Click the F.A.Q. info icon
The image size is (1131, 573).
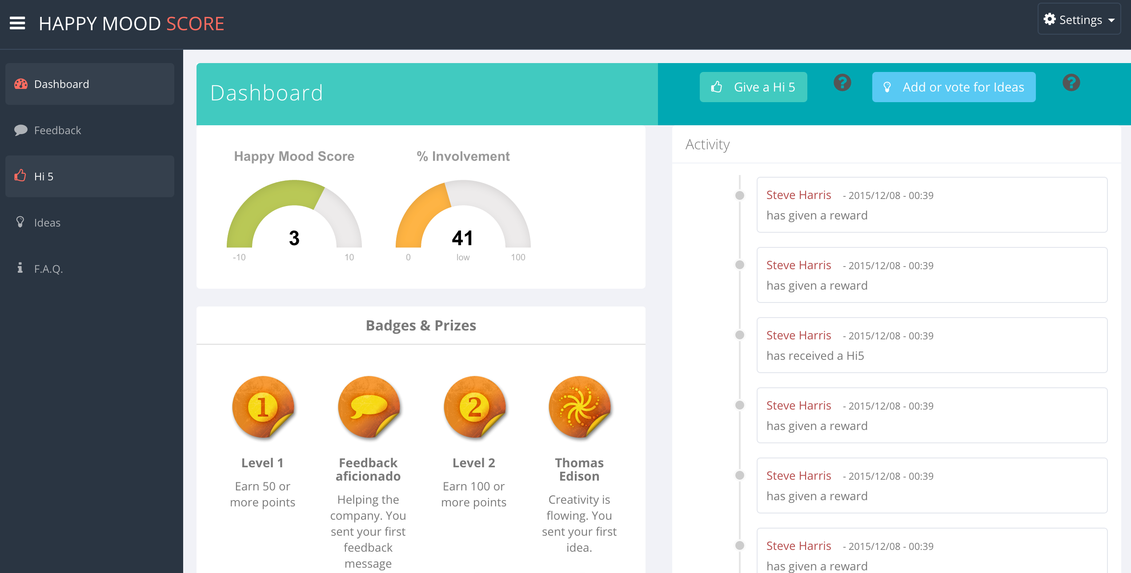click(20, 268)
